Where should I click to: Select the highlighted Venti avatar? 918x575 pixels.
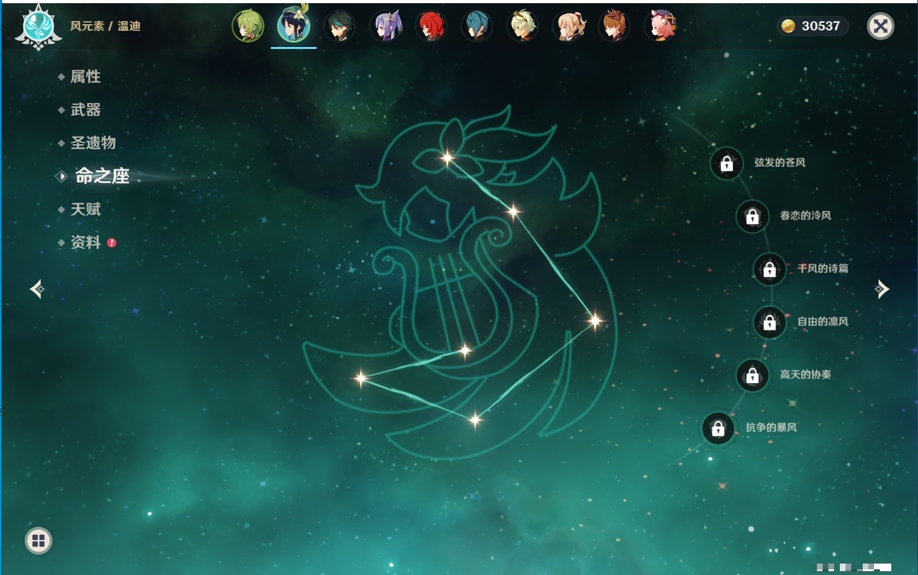click(294, 24)
